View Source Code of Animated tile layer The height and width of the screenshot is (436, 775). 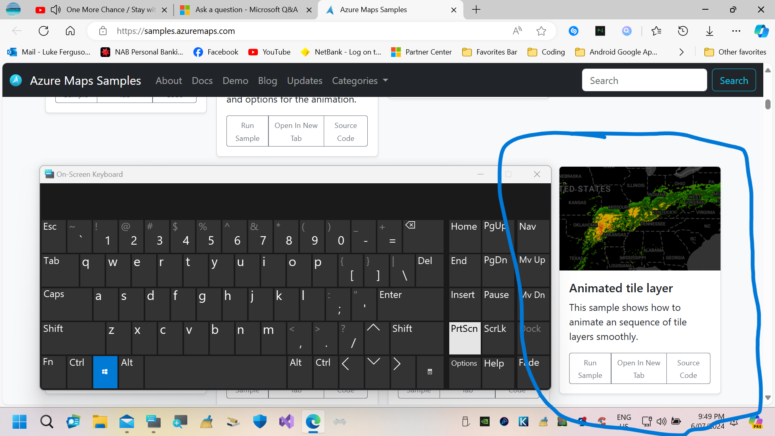pyautogui.click(x=688, y=369)
